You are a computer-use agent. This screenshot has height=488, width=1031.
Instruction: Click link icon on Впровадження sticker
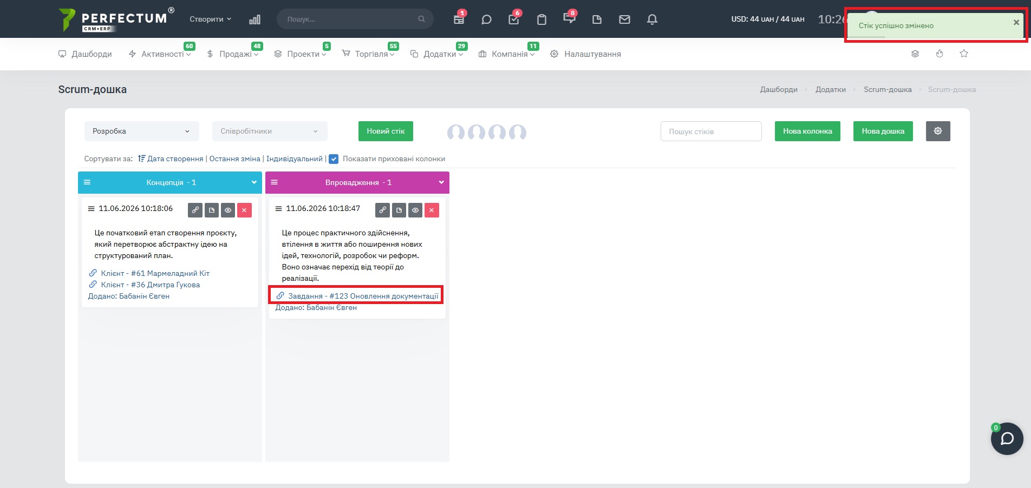click(382, 210)
